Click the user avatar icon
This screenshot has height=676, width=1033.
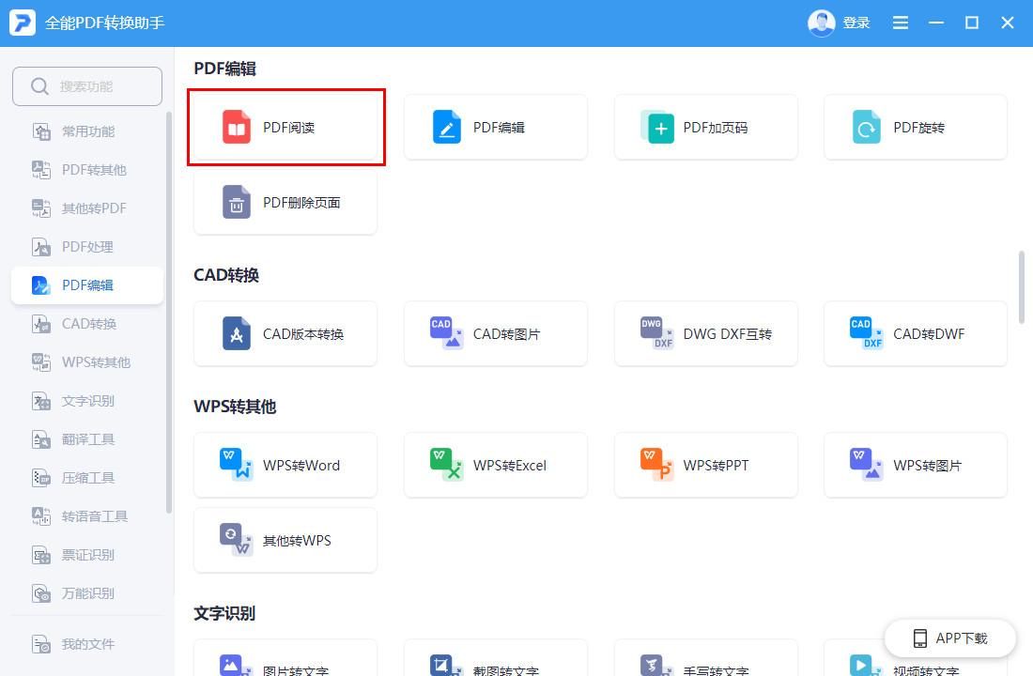pyautogui.click(x=821, y=23)
